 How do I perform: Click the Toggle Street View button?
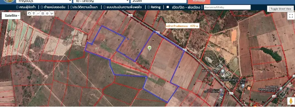tap(281, 9)
